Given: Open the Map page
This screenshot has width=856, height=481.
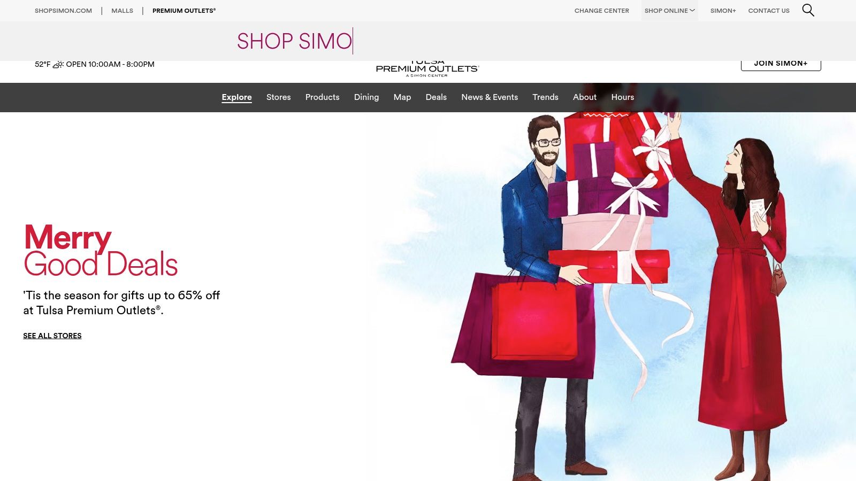Looking at the screenshot, I should (402, 97).
